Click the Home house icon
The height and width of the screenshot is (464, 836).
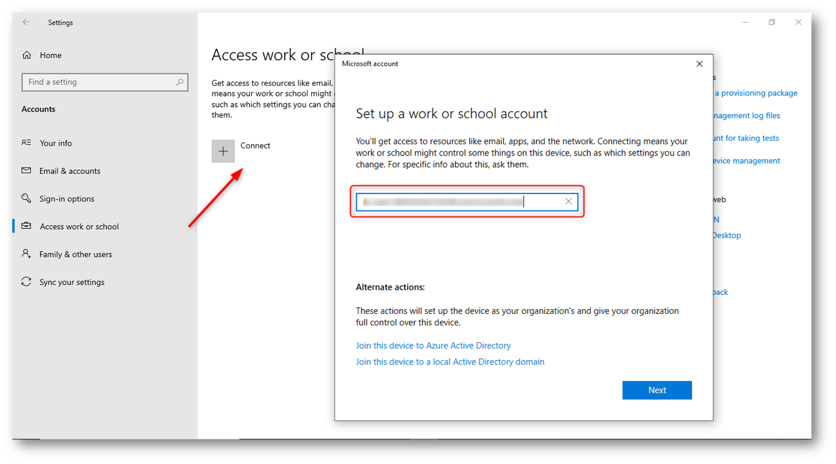click(26, 55)
